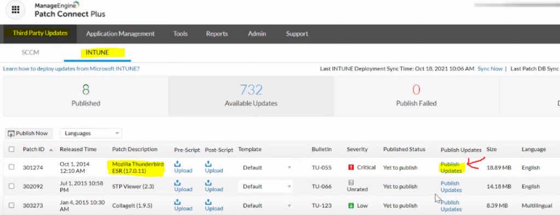The image size is (560, 215).
Task: Sort by Patch ID column arrow
Action: (x=51, y=150)
